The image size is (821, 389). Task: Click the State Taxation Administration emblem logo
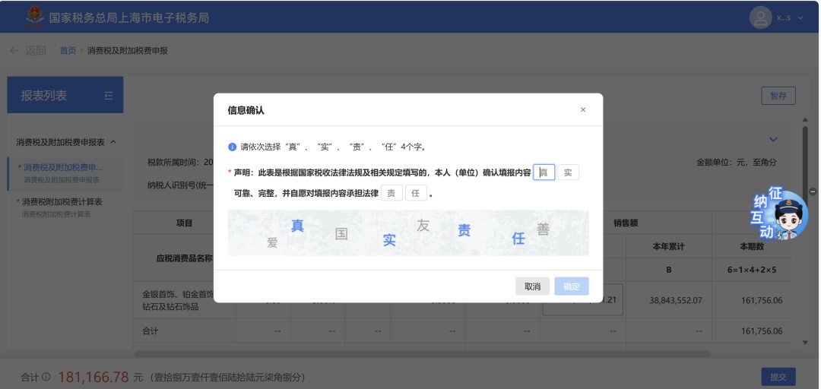click(33, 16)
